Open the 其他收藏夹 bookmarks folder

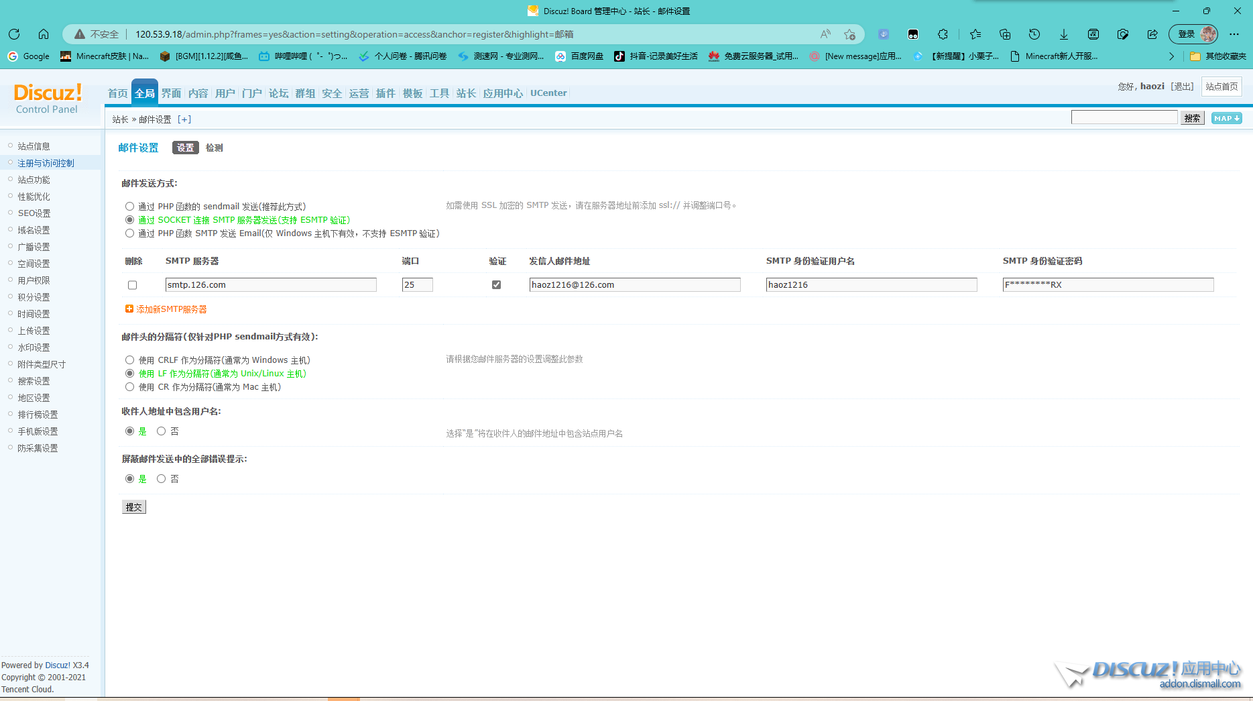click(1218, 56)
